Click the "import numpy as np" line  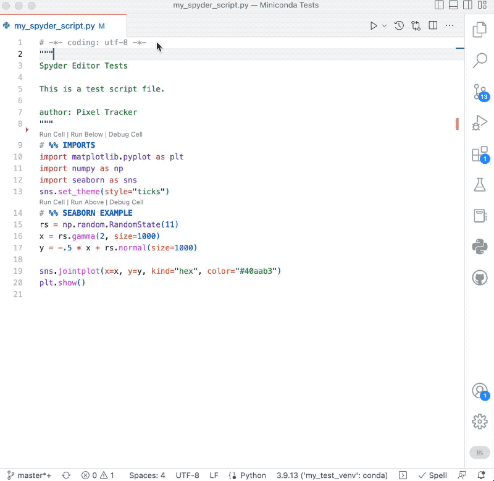[82, 168]
